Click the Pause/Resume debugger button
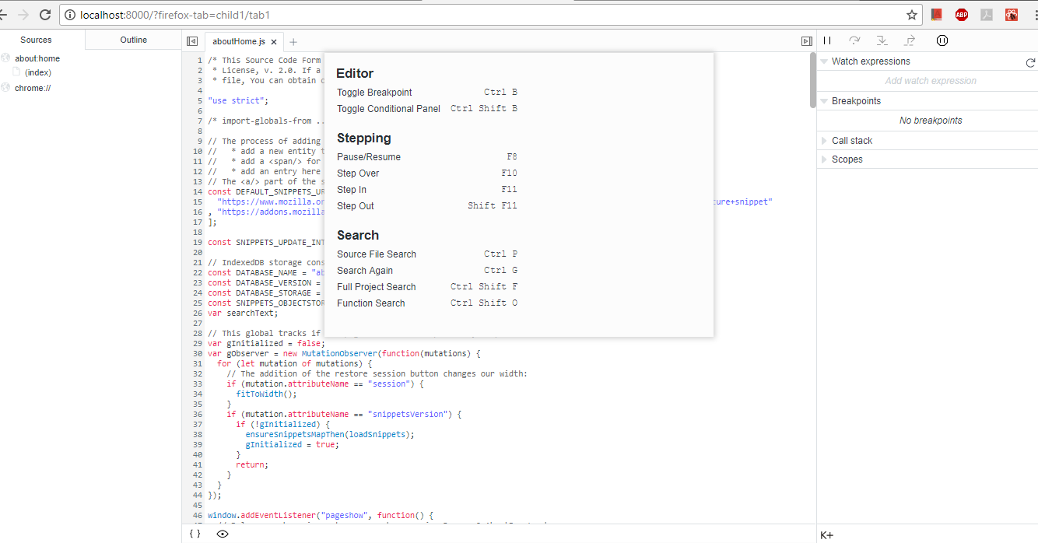 tap(827, 40)
